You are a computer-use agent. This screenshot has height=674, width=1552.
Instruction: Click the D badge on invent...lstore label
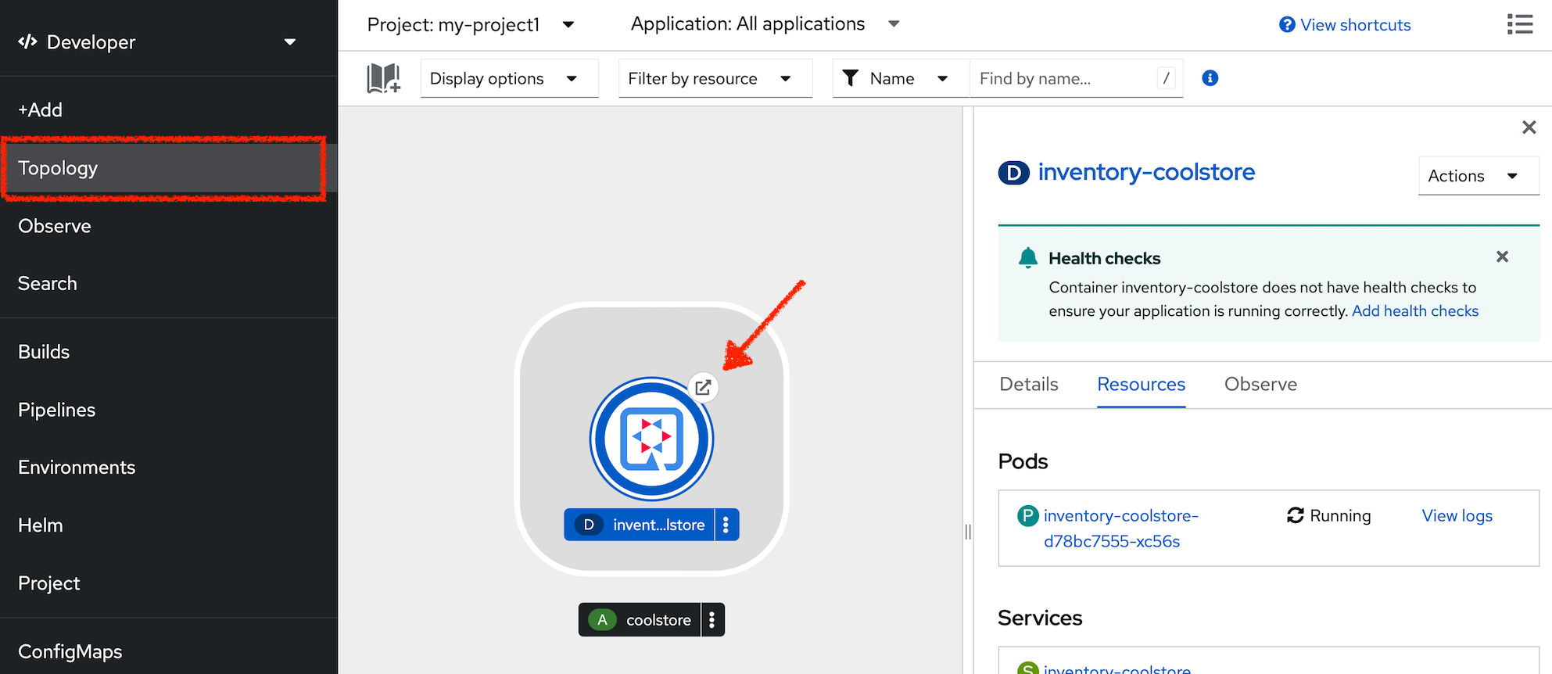589,525
